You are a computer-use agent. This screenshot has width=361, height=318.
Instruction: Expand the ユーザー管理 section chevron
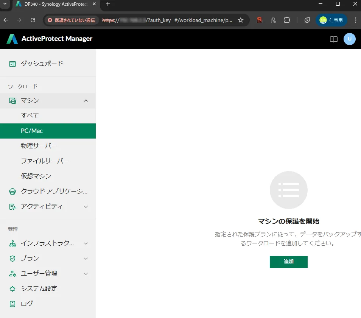click(x=86, y=274)
